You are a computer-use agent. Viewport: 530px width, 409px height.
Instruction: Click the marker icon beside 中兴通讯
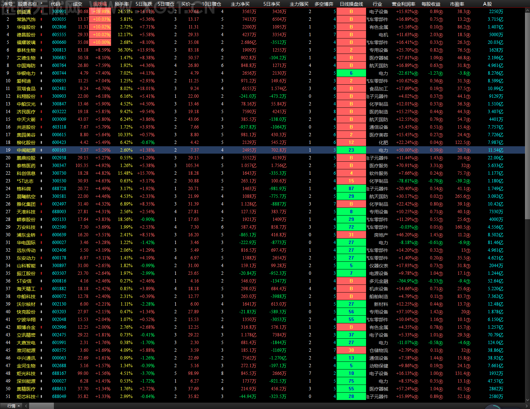41,358
